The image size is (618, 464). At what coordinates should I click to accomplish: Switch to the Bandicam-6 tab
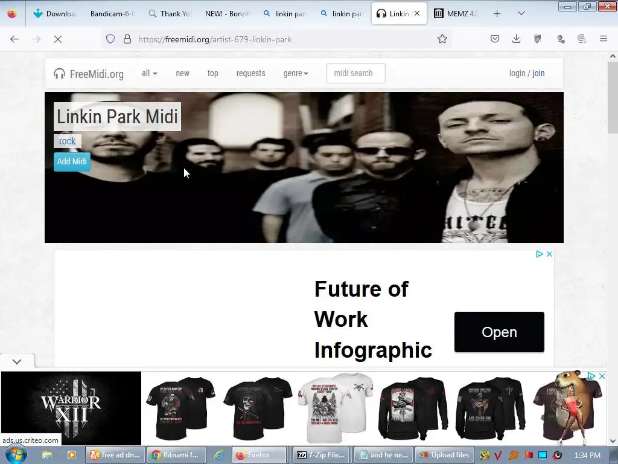click(112, 13)
